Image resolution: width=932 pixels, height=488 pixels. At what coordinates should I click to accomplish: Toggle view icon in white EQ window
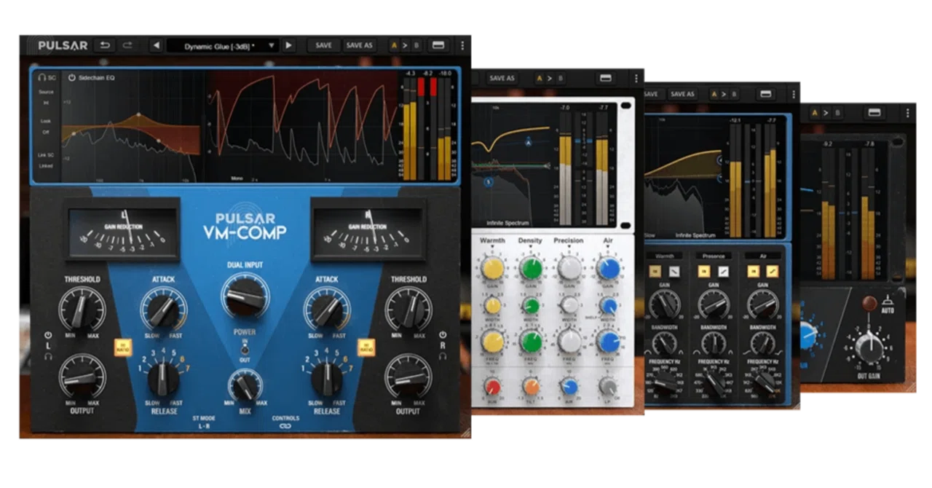(606, 79)
